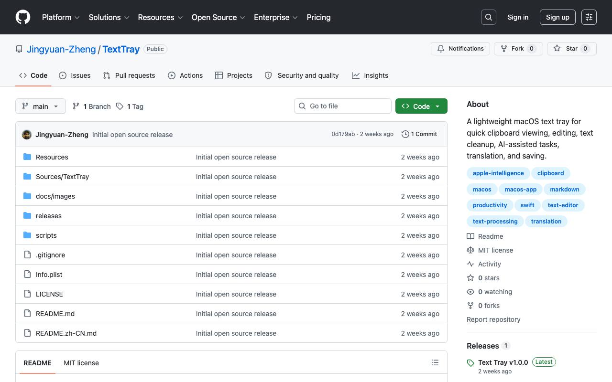Viewport: 612px width, 382px height.
Task: Click the Go to file search field
Action: coord(343,106)
